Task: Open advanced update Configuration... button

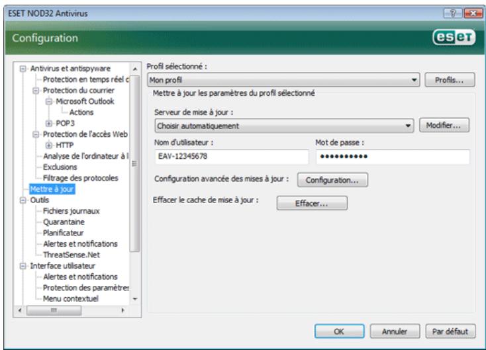Action: click(332, 180)
